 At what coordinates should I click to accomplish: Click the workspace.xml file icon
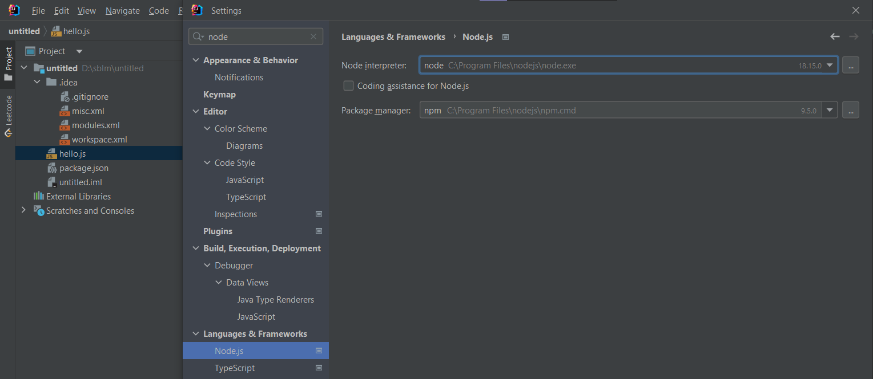[65, 140]
